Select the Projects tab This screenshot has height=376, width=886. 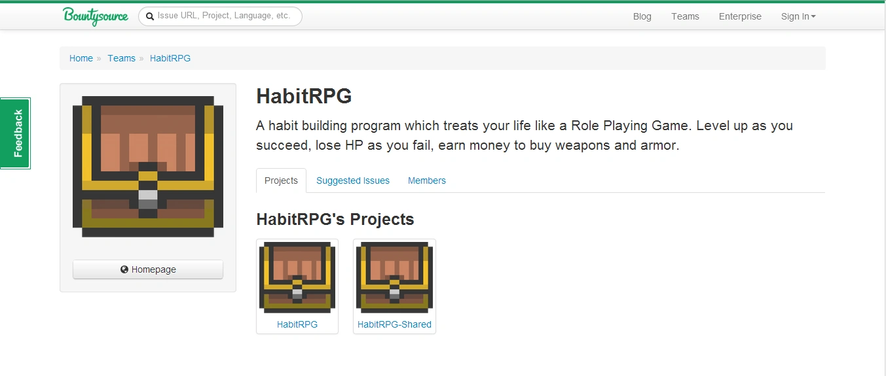point(281,180)
